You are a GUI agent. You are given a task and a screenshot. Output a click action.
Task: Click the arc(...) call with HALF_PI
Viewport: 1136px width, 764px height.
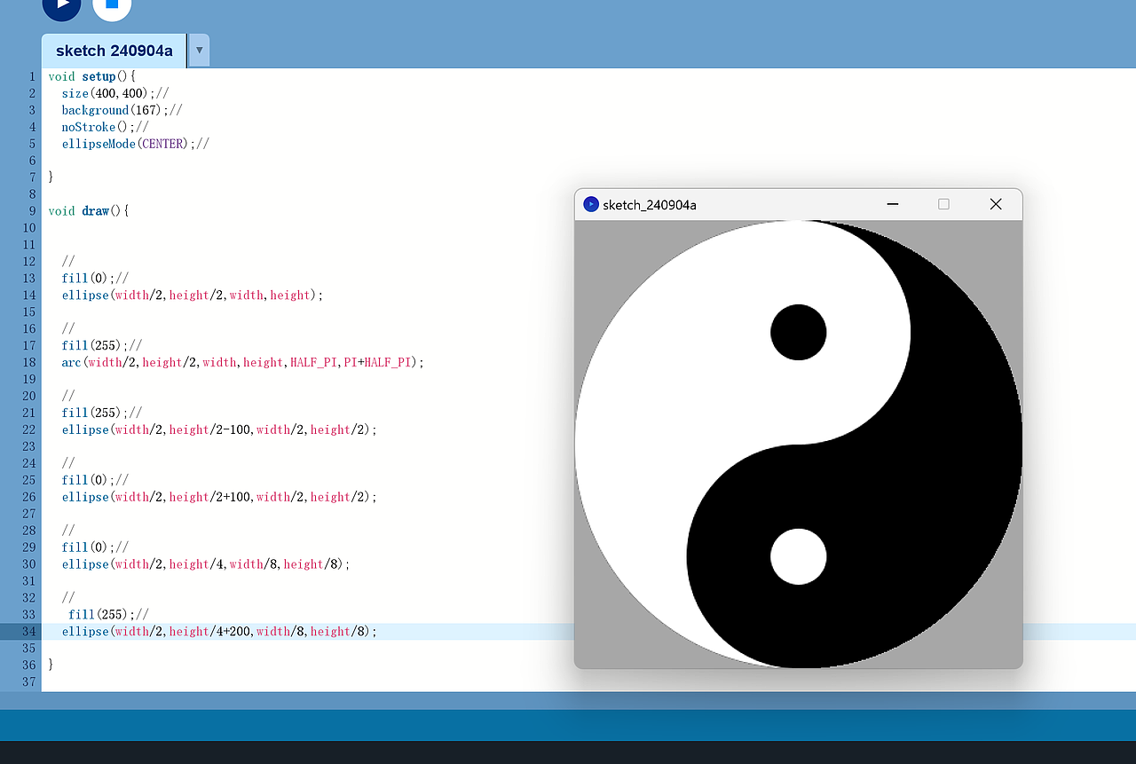pos(242,363)
